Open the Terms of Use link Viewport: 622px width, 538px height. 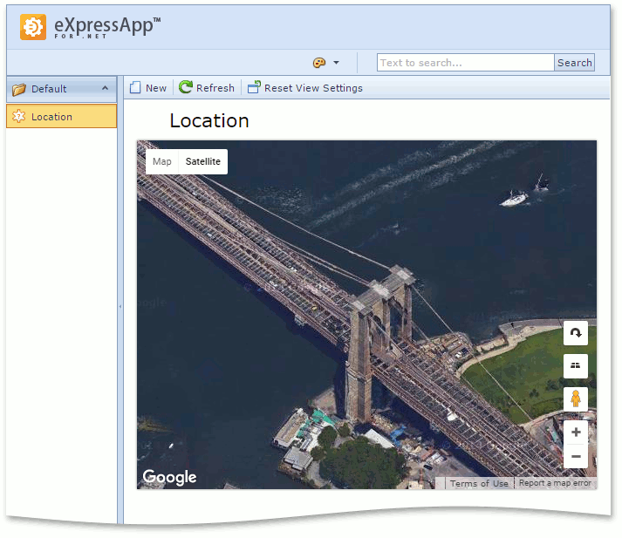click(x=479, y=483)
